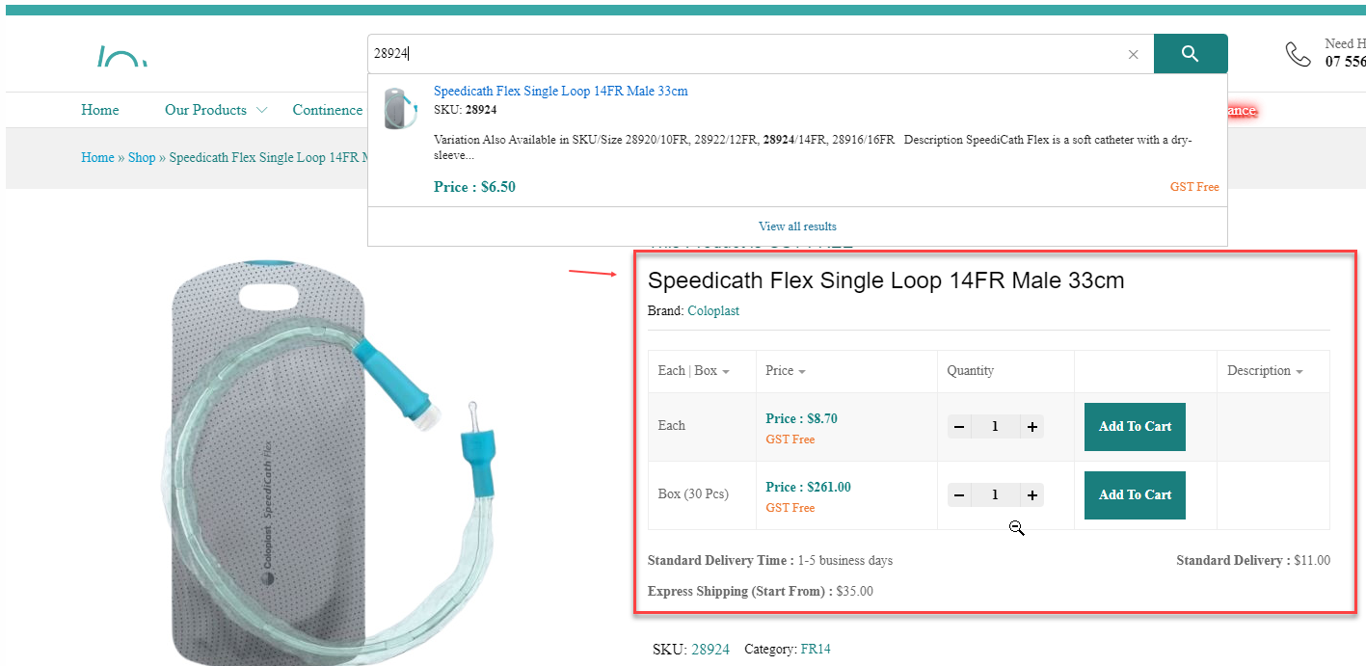Click the quantity field in the Box row
This screenshot has width=1366, height=666.
point(995,495)
